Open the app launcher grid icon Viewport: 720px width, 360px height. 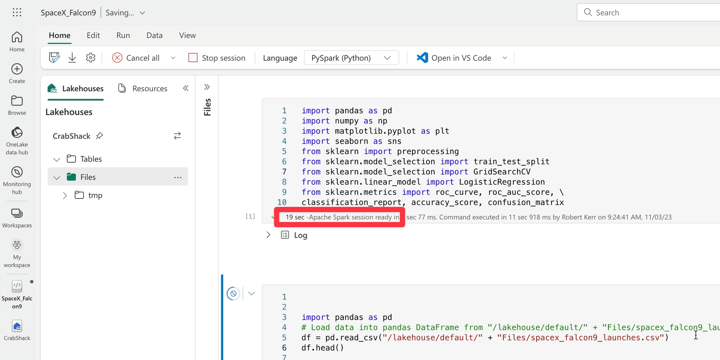coord(17,12)
